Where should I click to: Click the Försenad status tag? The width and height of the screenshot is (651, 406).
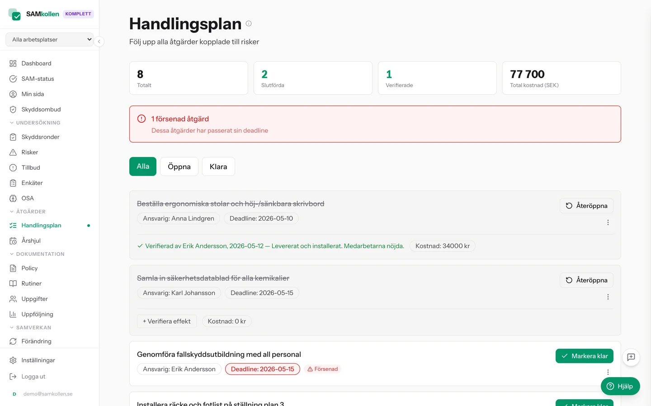point(323,369)
